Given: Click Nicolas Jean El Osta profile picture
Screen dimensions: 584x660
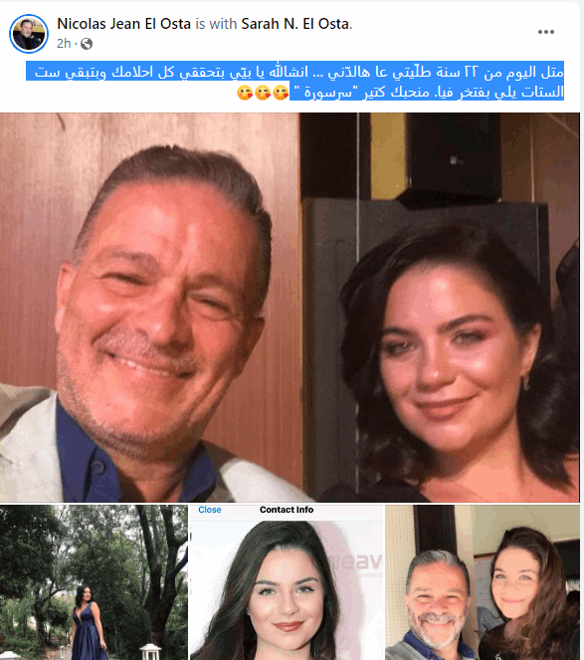Looking at the screenshot, I should click(x=29, y=34).
